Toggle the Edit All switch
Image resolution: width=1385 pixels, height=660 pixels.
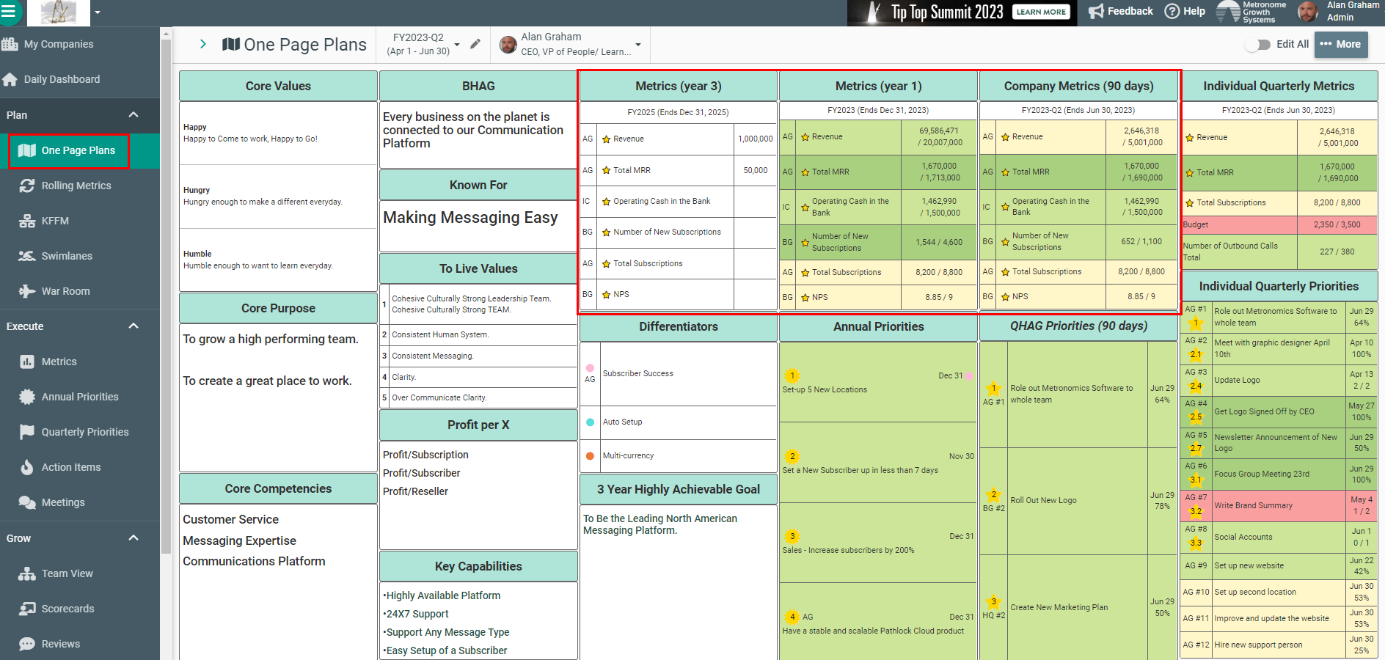(x=1259, y=45)
